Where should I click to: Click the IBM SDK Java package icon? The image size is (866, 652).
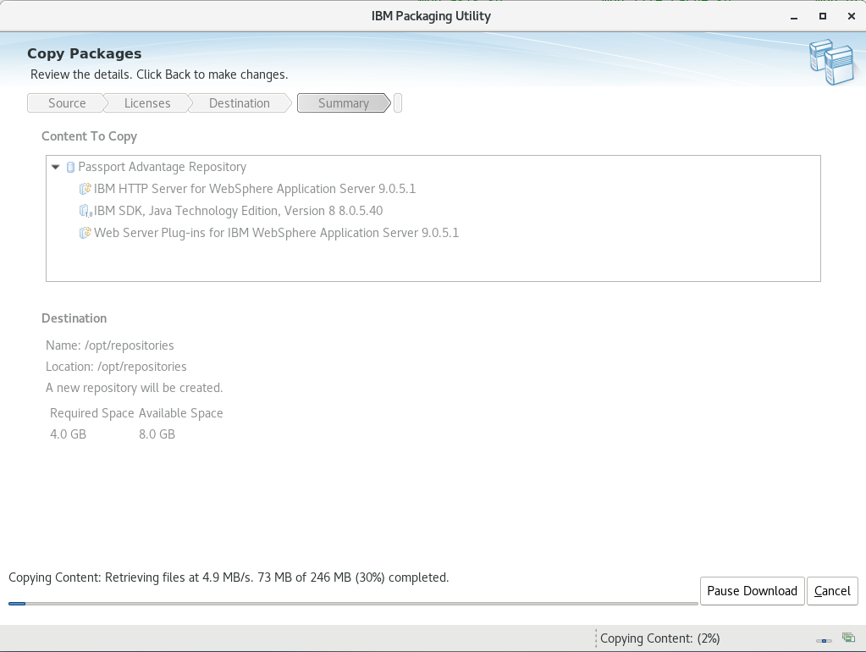(x=85, y=211)
